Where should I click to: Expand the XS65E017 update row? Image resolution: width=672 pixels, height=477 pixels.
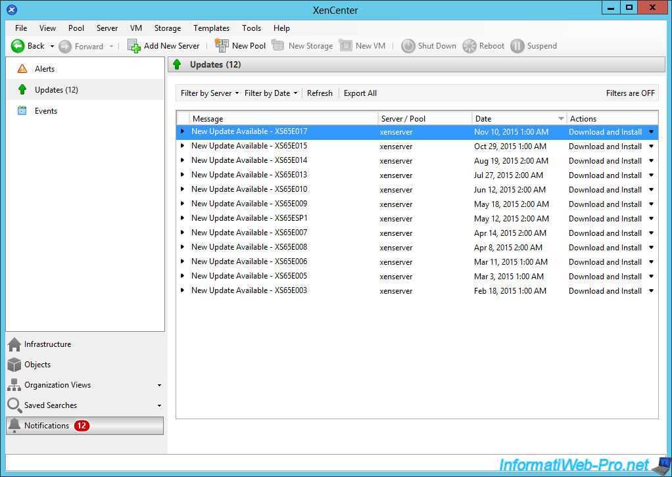183,131
